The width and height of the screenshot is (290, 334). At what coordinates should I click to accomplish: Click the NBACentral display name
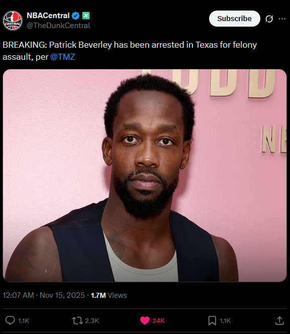[x=48, y=16]
